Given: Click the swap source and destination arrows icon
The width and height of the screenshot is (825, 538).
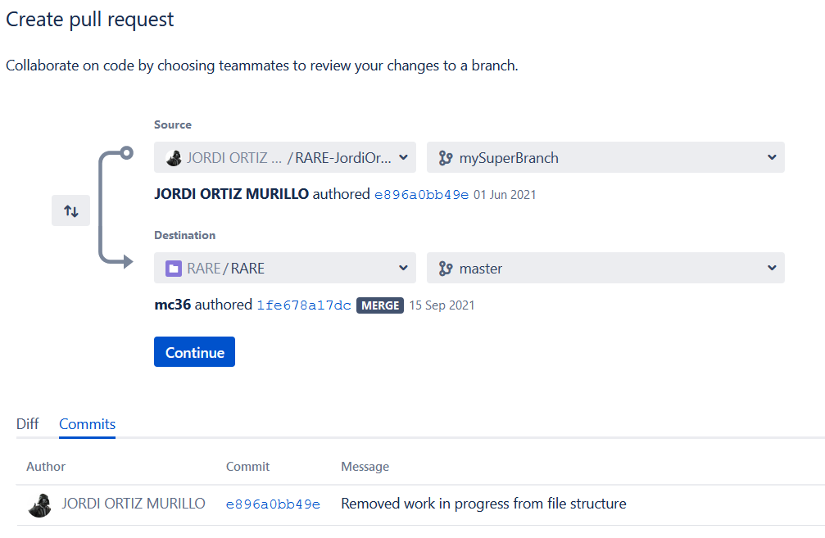Looking at the screenshot, I should coord(71,211).
